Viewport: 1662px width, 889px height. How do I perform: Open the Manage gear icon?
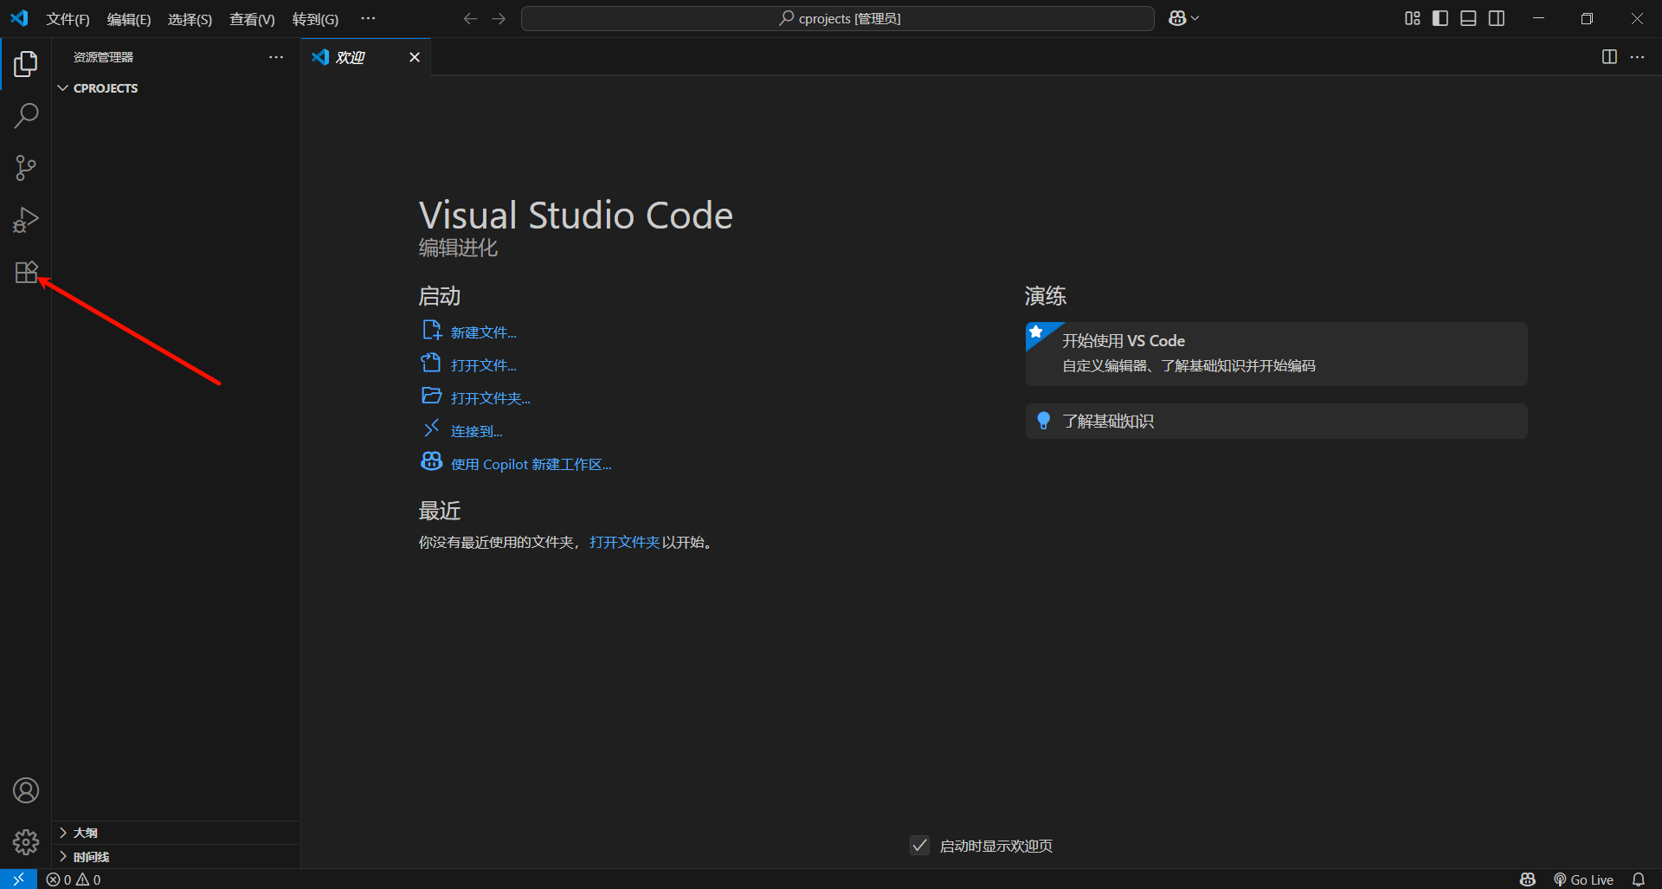click(x=26, y=841)
